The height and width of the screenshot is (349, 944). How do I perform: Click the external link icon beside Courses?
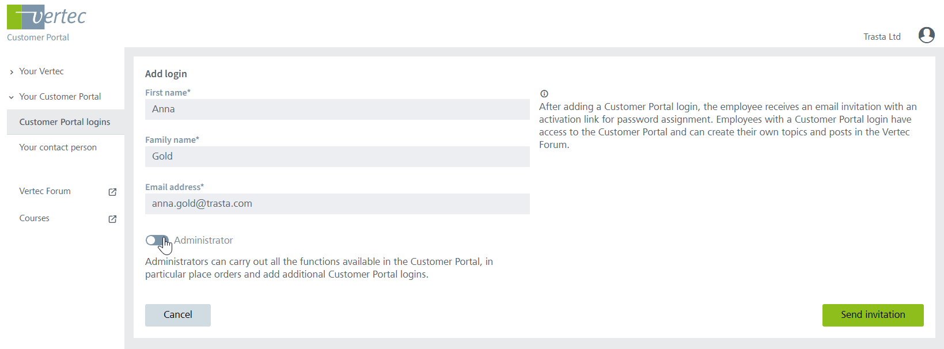113,219
